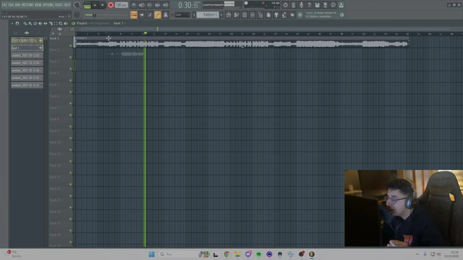Open the plugin picker plug icon
The width and height of the screenshot is (463, 260).
(276, 15)
